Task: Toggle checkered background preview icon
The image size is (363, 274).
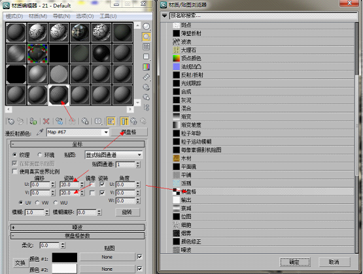Action: [x=147, y=46]
